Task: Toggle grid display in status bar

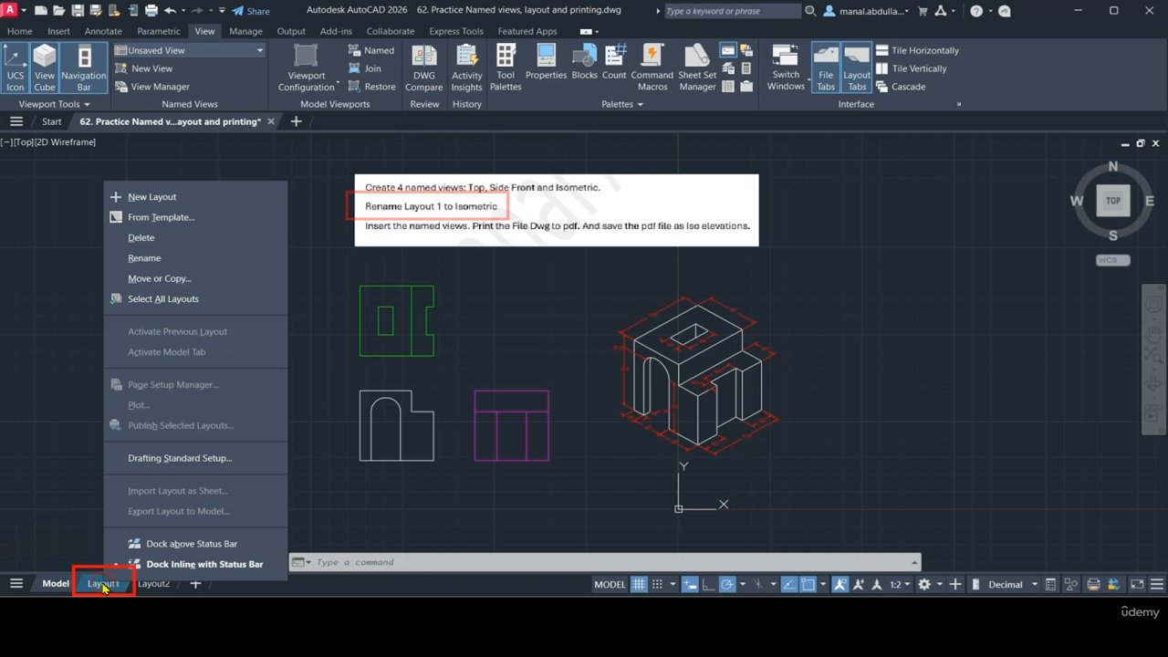Action: [x=639, y=584]
